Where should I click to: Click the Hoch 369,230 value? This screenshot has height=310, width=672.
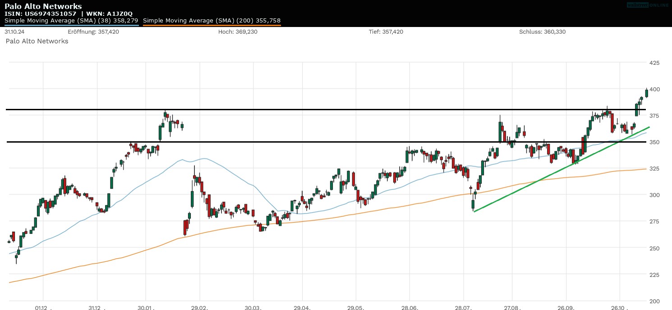click(x=238, y=31)
